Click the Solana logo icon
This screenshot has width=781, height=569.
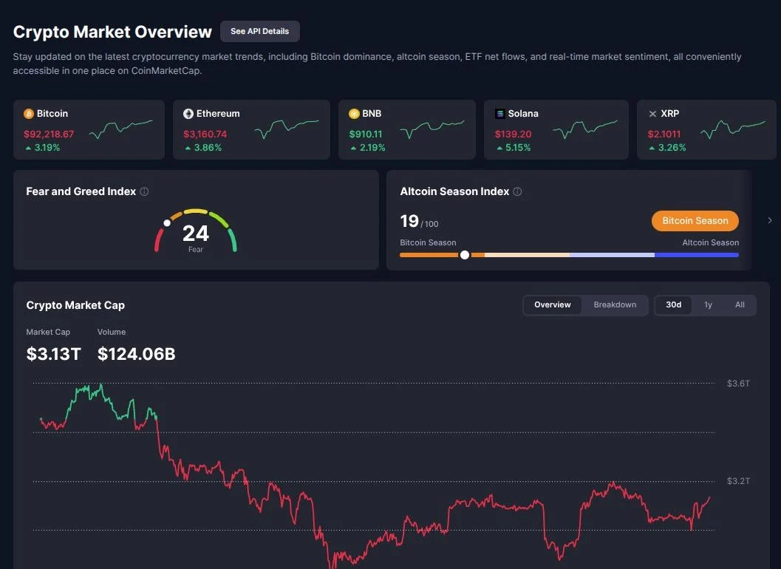(499, 114)
